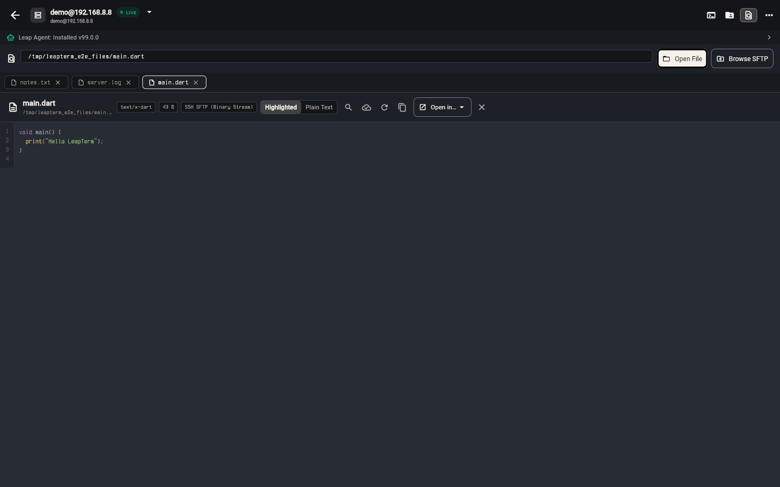780x487 pixels.
Task: Switch to Plain Text view mode
Action: [x=319, y=107]
